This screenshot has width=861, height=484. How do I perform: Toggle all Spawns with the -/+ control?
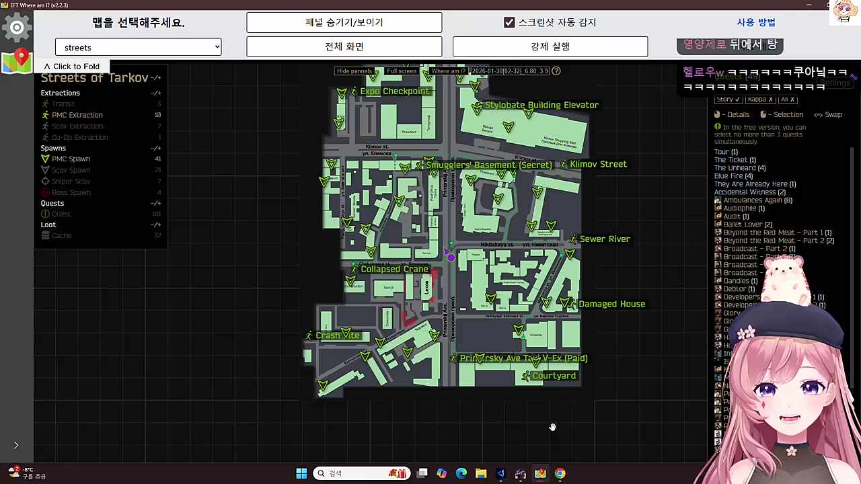pos(155,148)
